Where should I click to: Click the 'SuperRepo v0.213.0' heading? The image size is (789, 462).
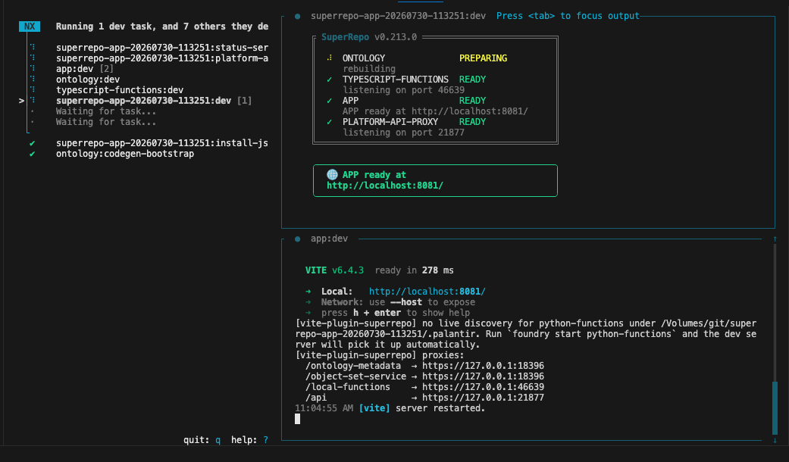point(369,37)
